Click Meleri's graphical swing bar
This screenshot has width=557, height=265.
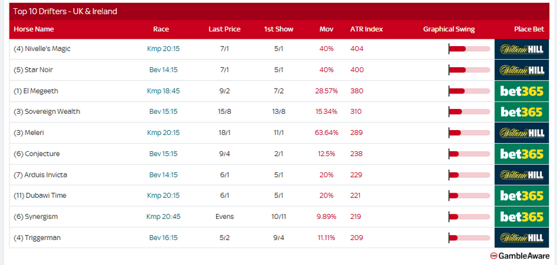click(469, 133)
